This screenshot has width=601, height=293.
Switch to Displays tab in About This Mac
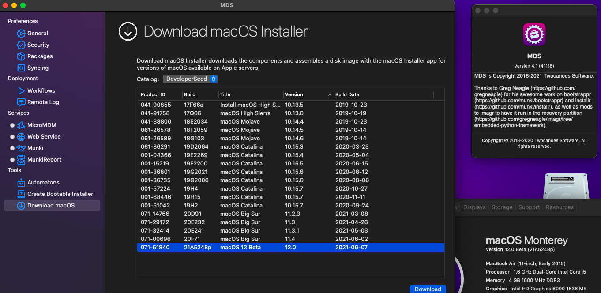pos(474,207)
